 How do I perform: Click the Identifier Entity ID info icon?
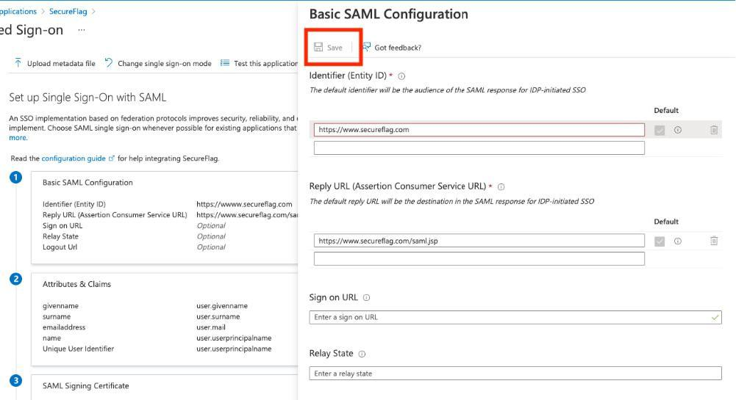click(x=401, y=76)
